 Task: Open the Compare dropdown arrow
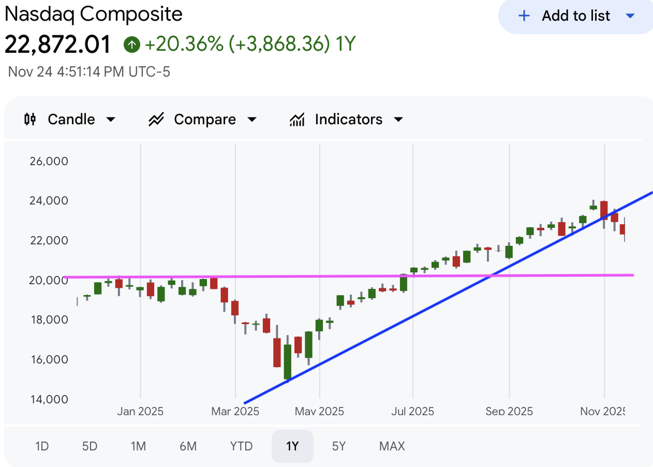pos(252,120)
